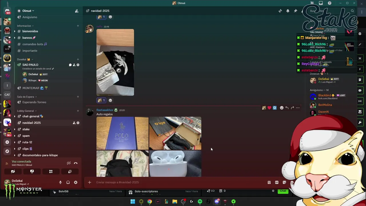
Task: React with the heart emoji to Rastaaakhxx's message
Action: pos(269,108)
